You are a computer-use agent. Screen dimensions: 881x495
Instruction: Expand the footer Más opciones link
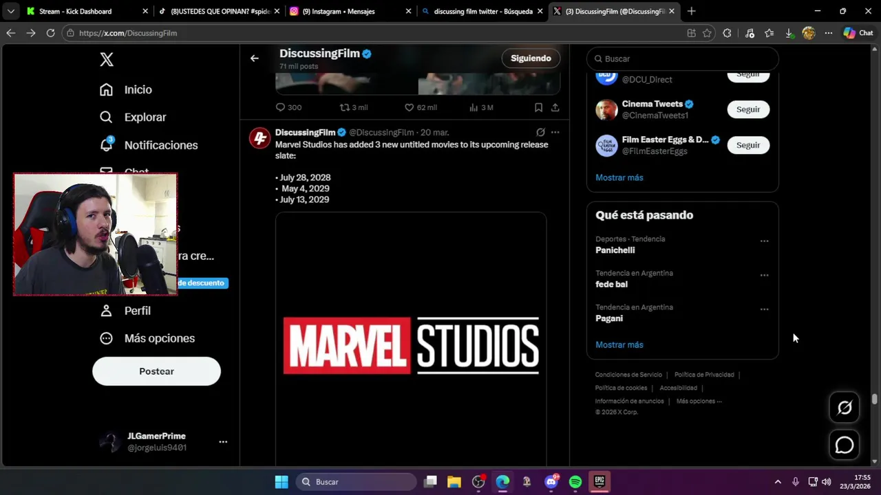tap(699, 401)
